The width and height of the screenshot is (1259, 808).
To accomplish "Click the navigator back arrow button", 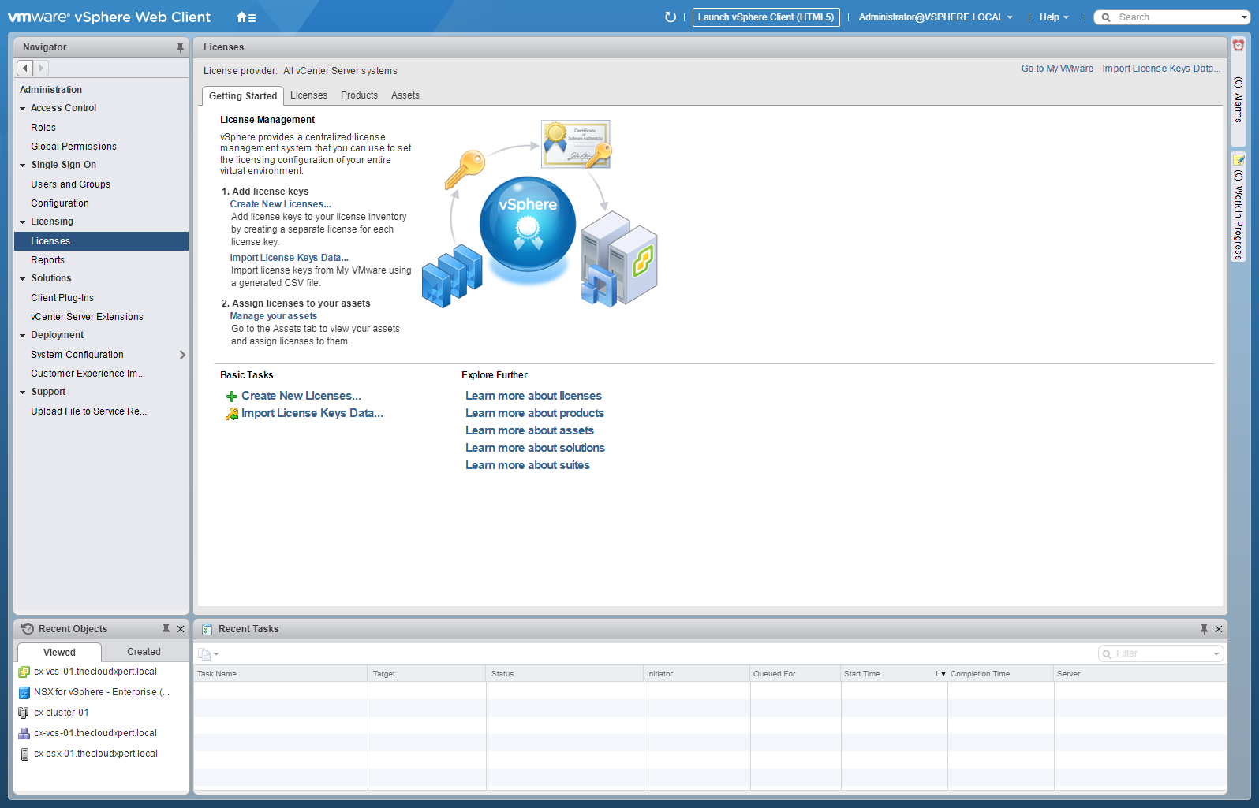I will (x=25, y=69).
